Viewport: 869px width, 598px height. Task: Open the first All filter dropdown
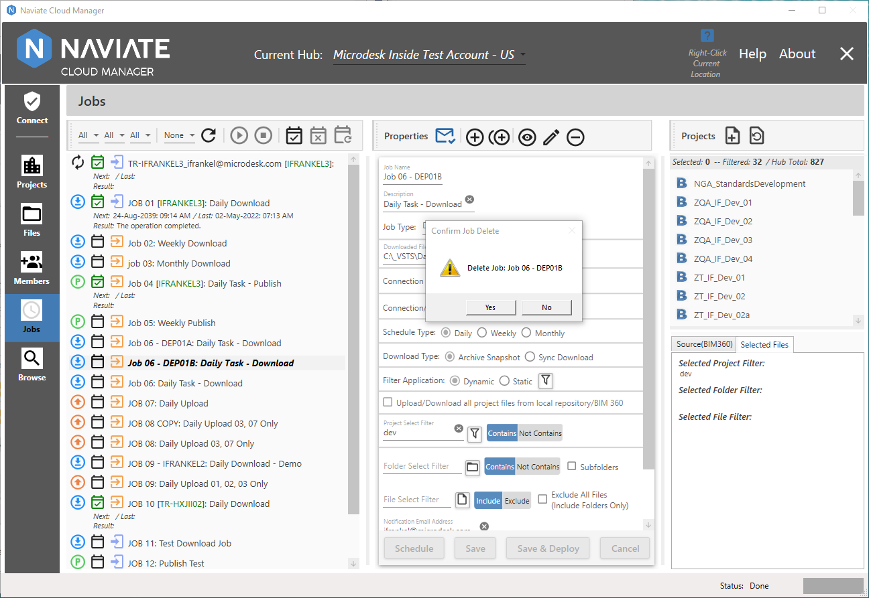click(89, 135)
